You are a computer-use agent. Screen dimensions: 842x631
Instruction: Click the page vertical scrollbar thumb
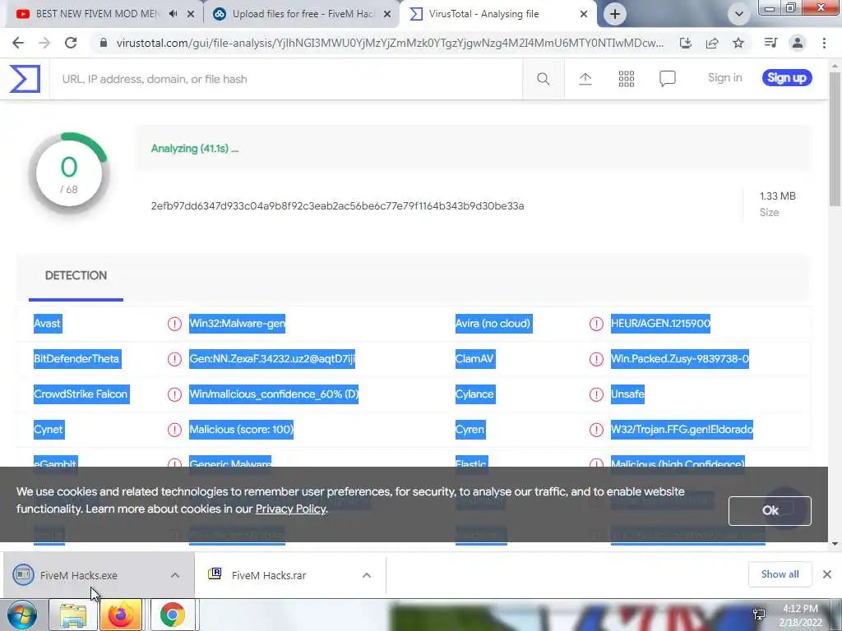click(x=835, y=140)
